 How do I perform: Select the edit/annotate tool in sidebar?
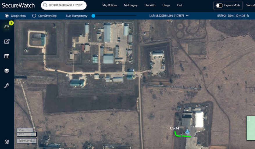pyautogui.click(x=7, y=42)
